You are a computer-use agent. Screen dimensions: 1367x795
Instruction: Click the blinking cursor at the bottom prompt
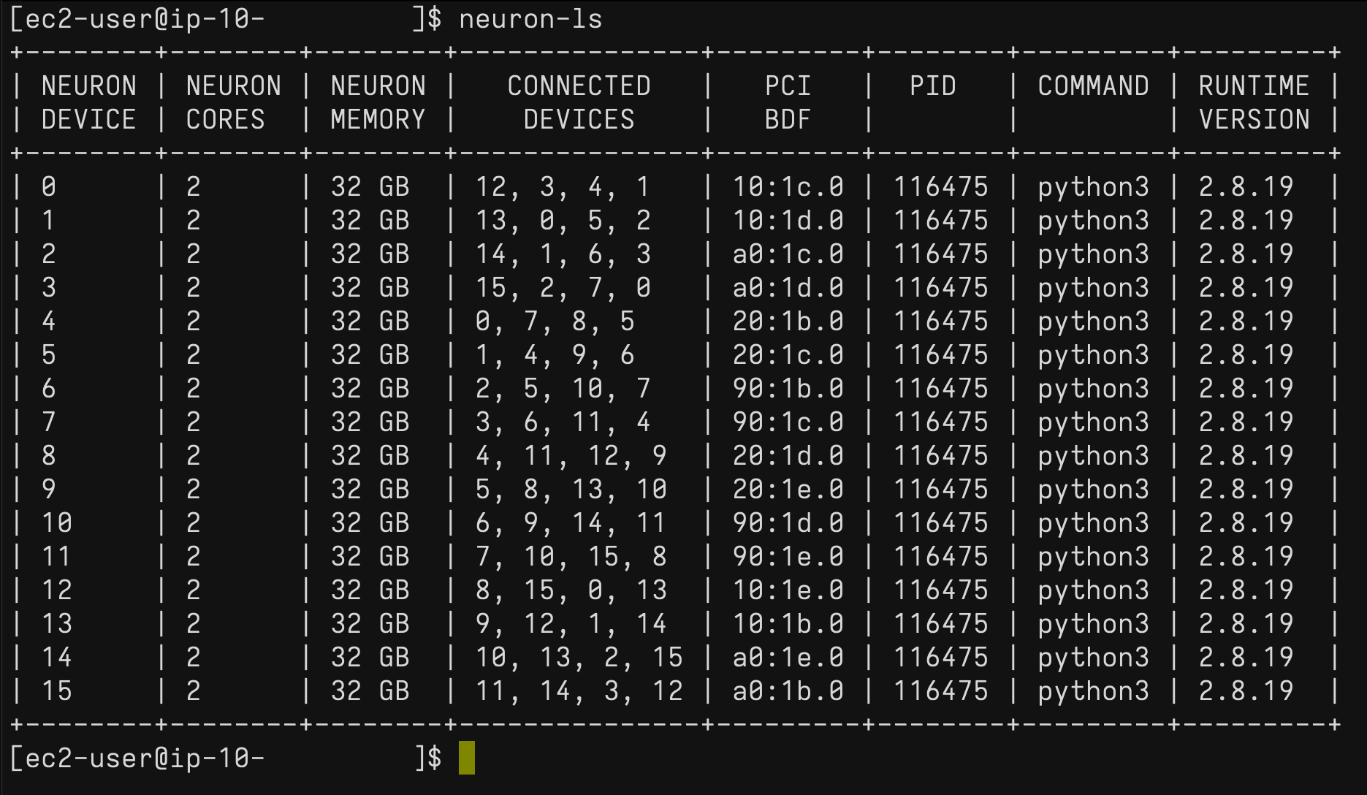click(468, 758)
